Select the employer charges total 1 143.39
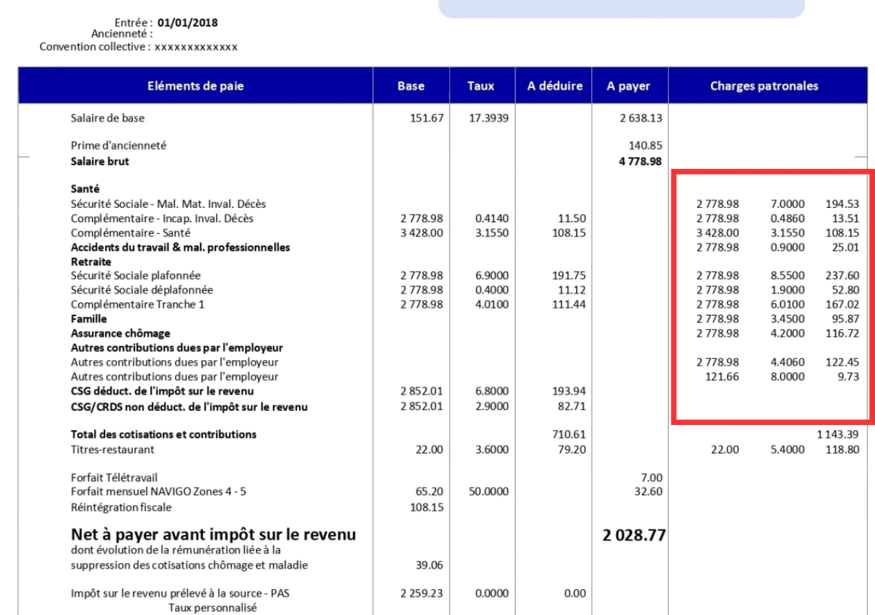 click(838, 434)
